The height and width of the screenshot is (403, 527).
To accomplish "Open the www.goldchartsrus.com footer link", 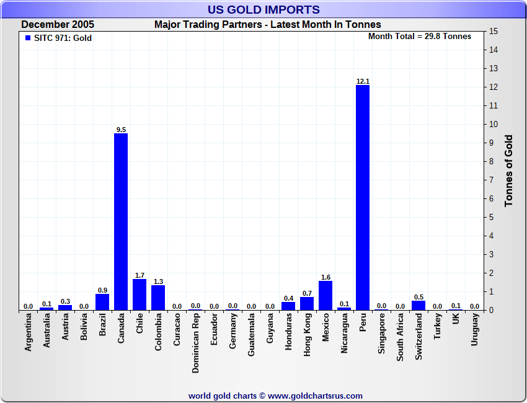I will 315,396.
